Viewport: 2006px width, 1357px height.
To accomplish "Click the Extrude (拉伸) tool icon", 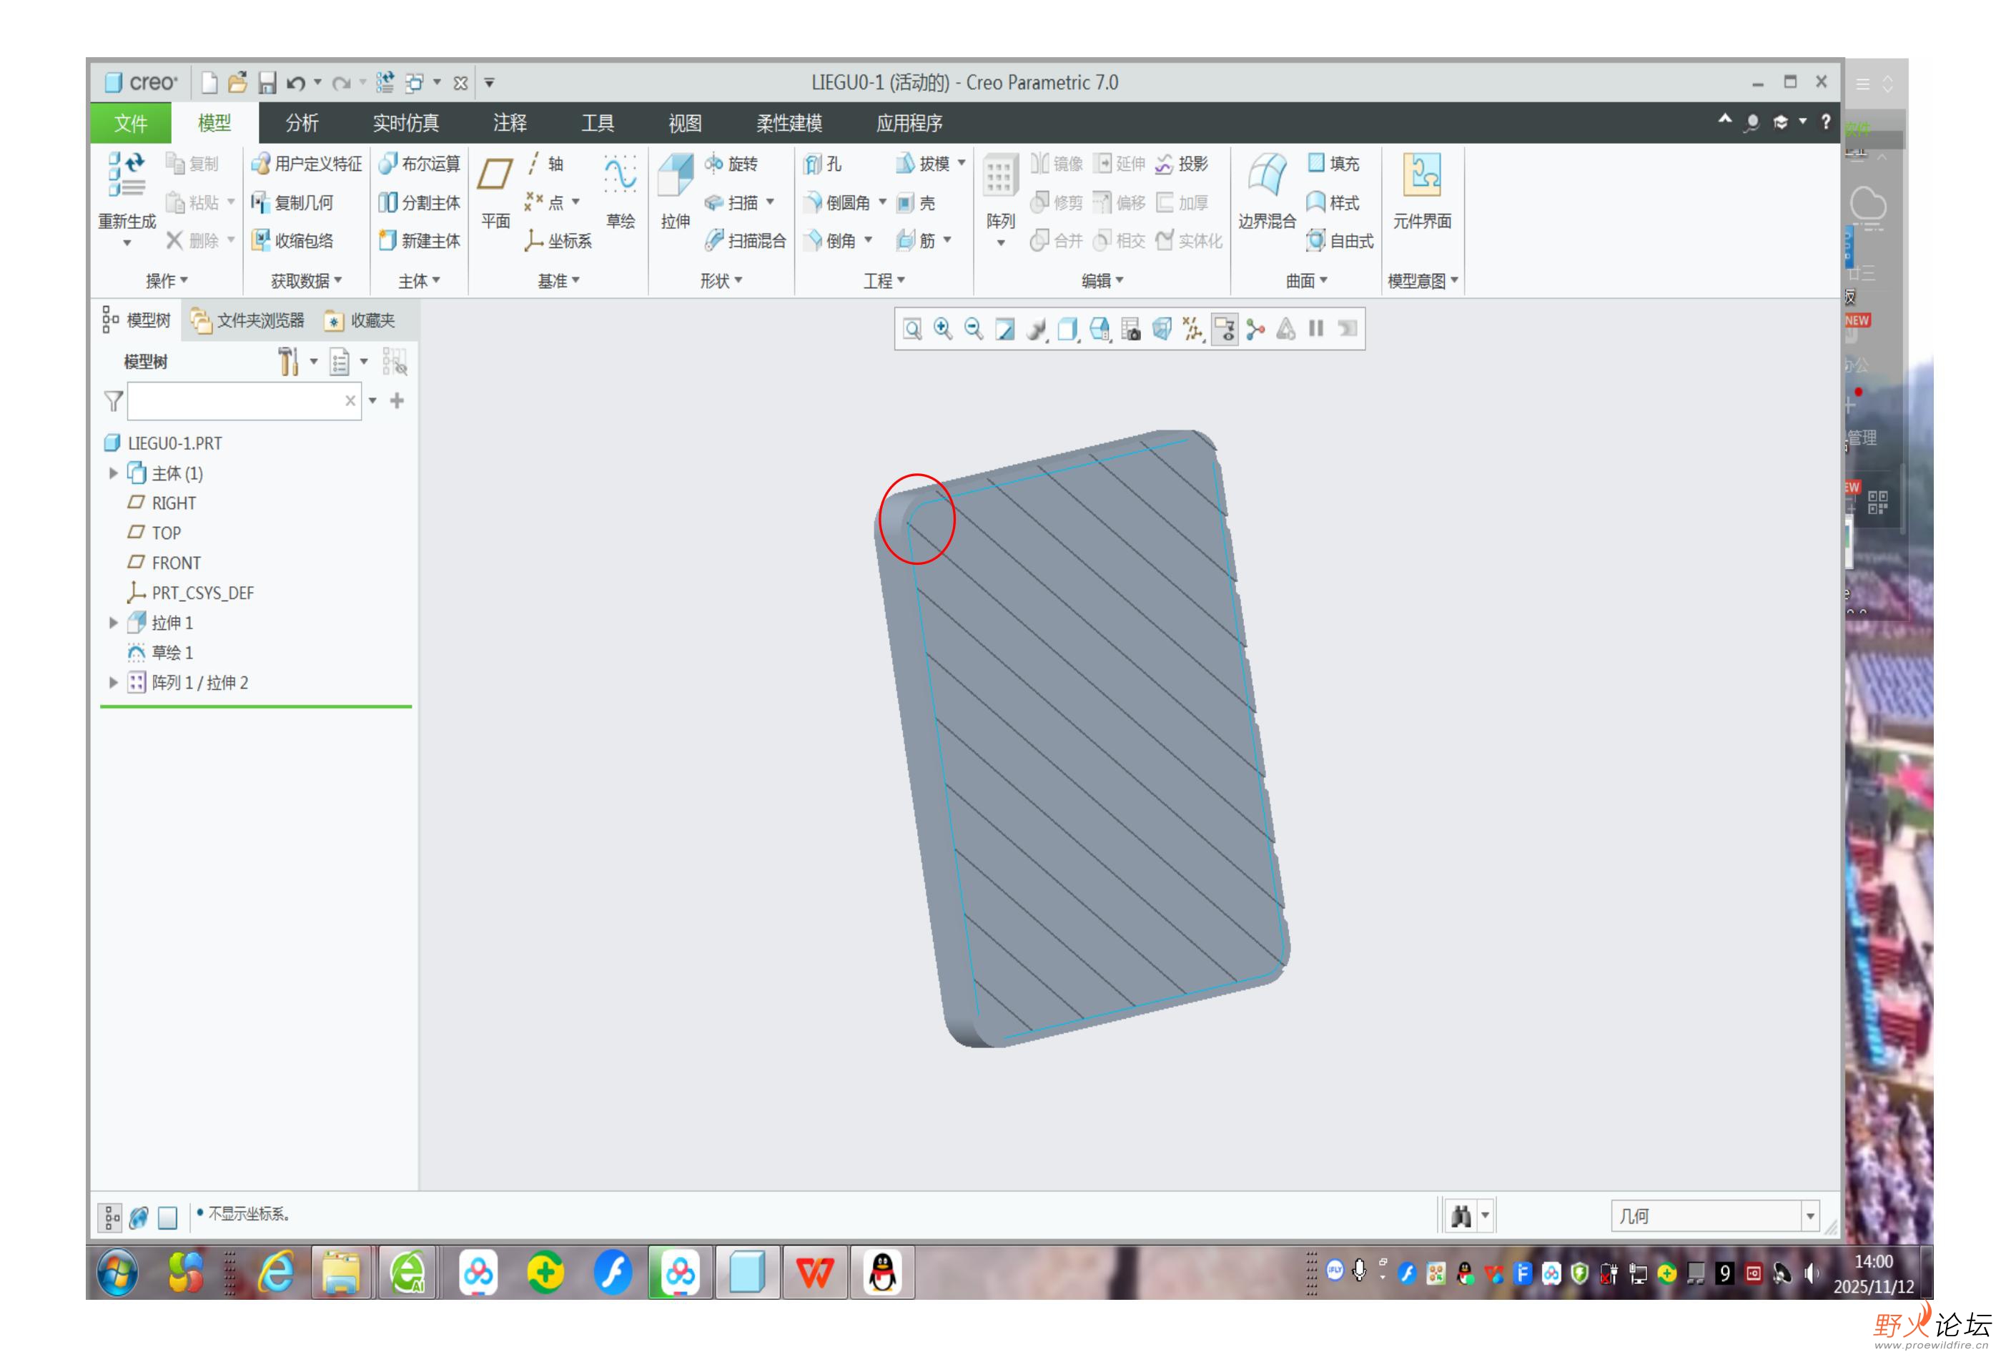I will (675, 176).
